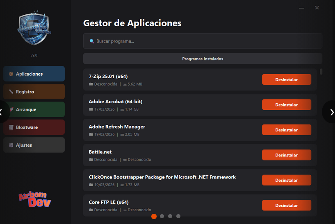Click the magnifier search icon
335x224 pixels.
92,41
